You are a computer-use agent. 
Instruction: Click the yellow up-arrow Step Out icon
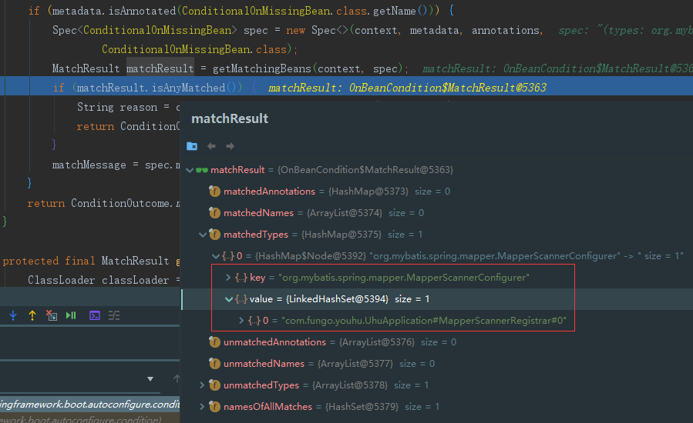tap(32, 315)
